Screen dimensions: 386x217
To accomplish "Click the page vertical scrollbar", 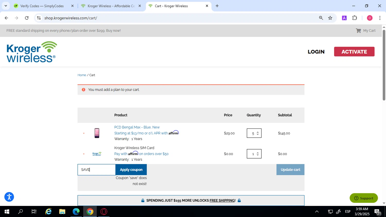I will click(384, 65).
